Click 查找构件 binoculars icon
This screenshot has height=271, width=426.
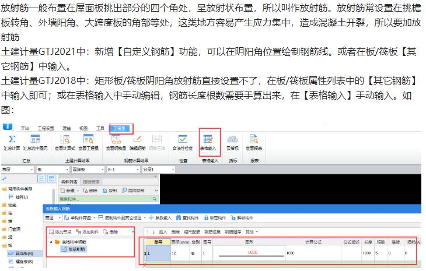pyautogui.click(x=179, y=218)
